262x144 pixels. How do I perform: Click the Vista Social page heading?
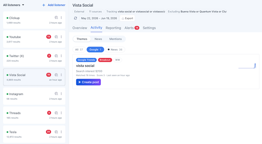pyautogui.click(x=83, y=5)
